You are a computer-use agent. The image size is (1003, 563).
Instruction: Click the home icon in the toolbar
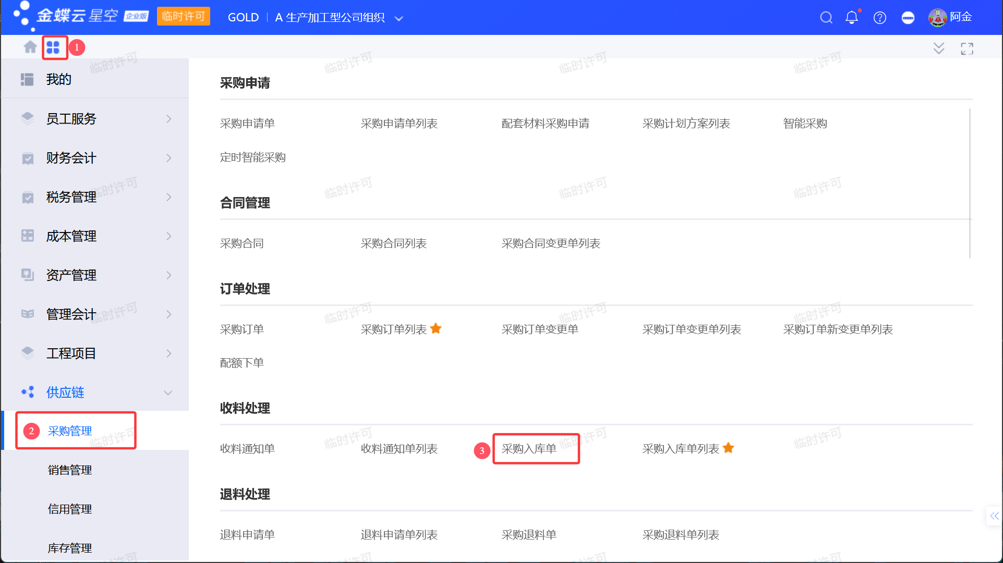pos(30,47)
